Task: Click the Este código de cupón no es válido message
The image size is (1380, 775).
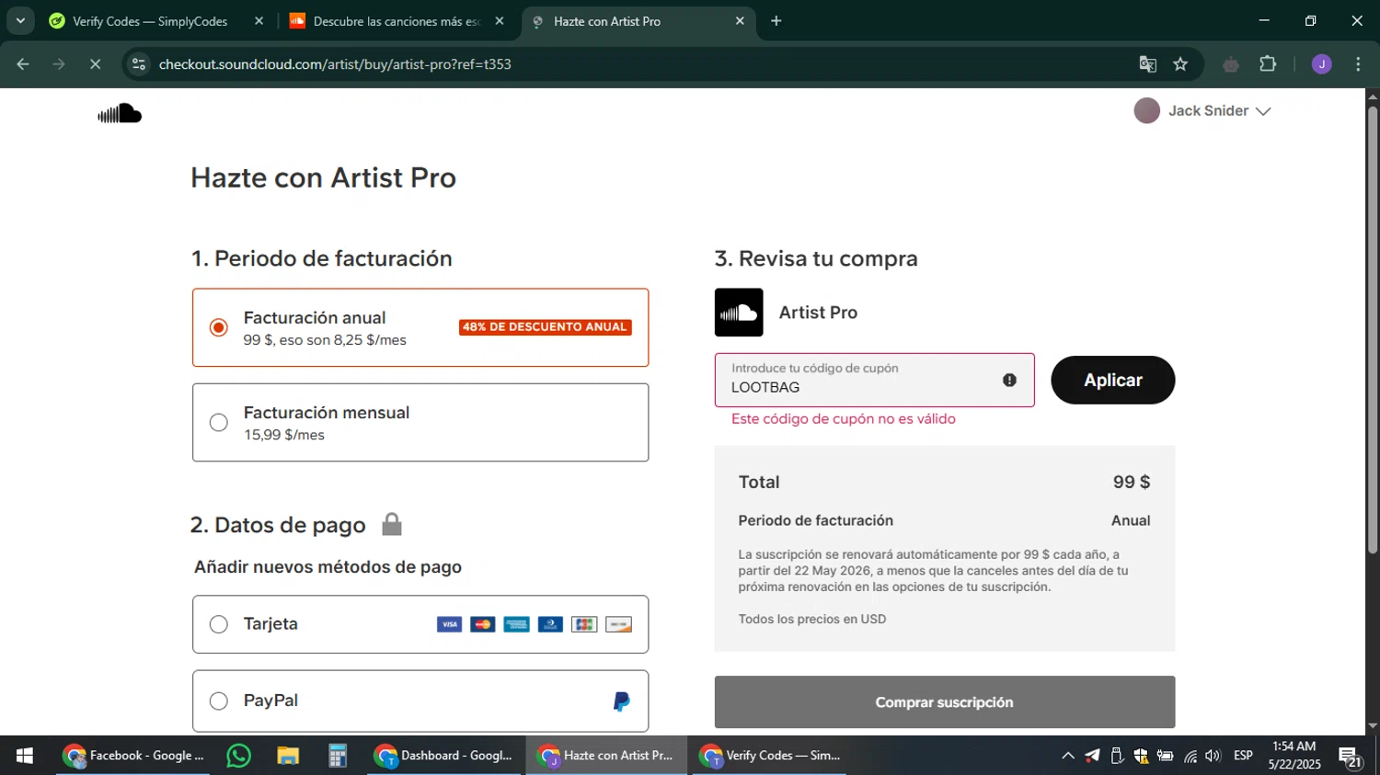Action: coord(844,419)
